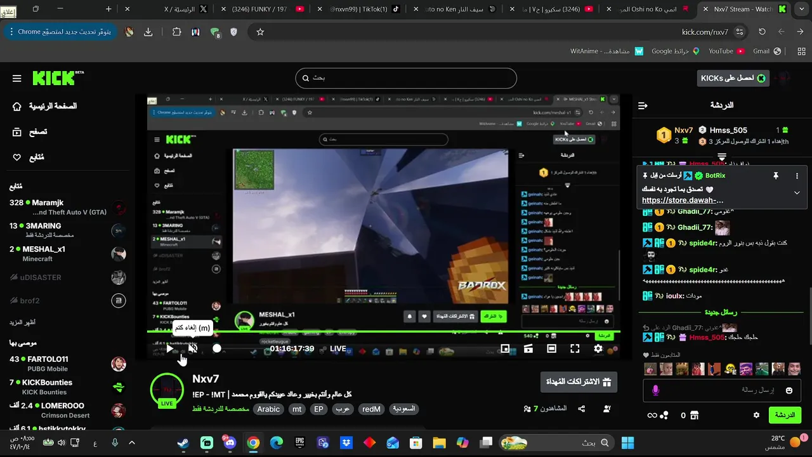Open the Kick hamburger menu
Viewport: 812px width, 457px height.
[x=17, y=78]
